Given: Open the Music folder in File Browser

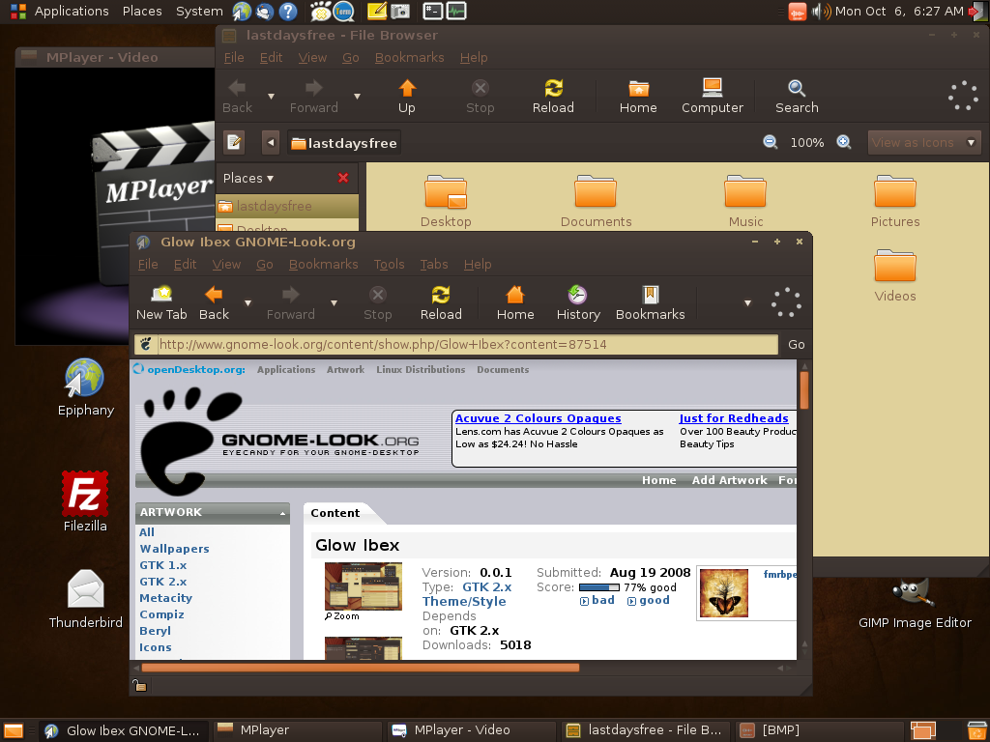Looking at the screenshot, I should [x=745, y=201].
